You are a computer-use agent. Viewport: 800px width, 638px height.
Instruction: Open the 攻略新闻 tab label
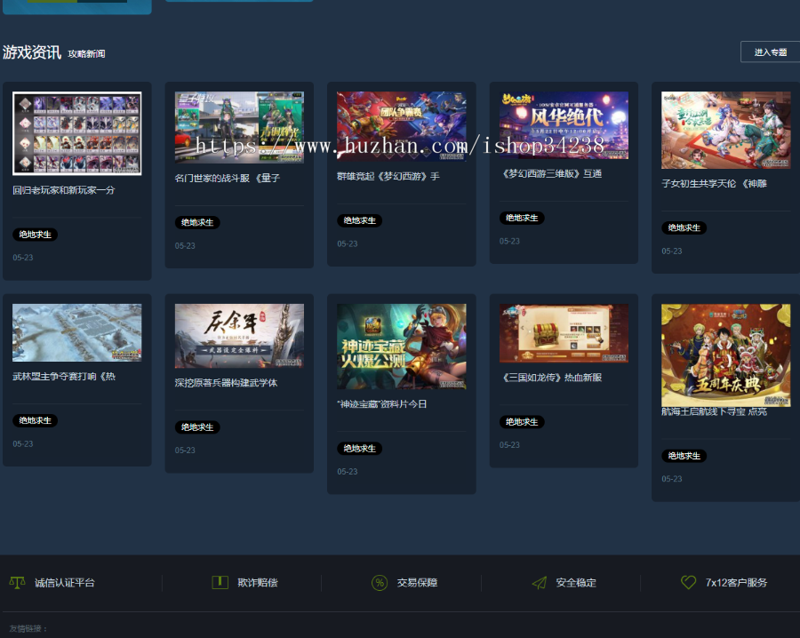tap(86, 54)
